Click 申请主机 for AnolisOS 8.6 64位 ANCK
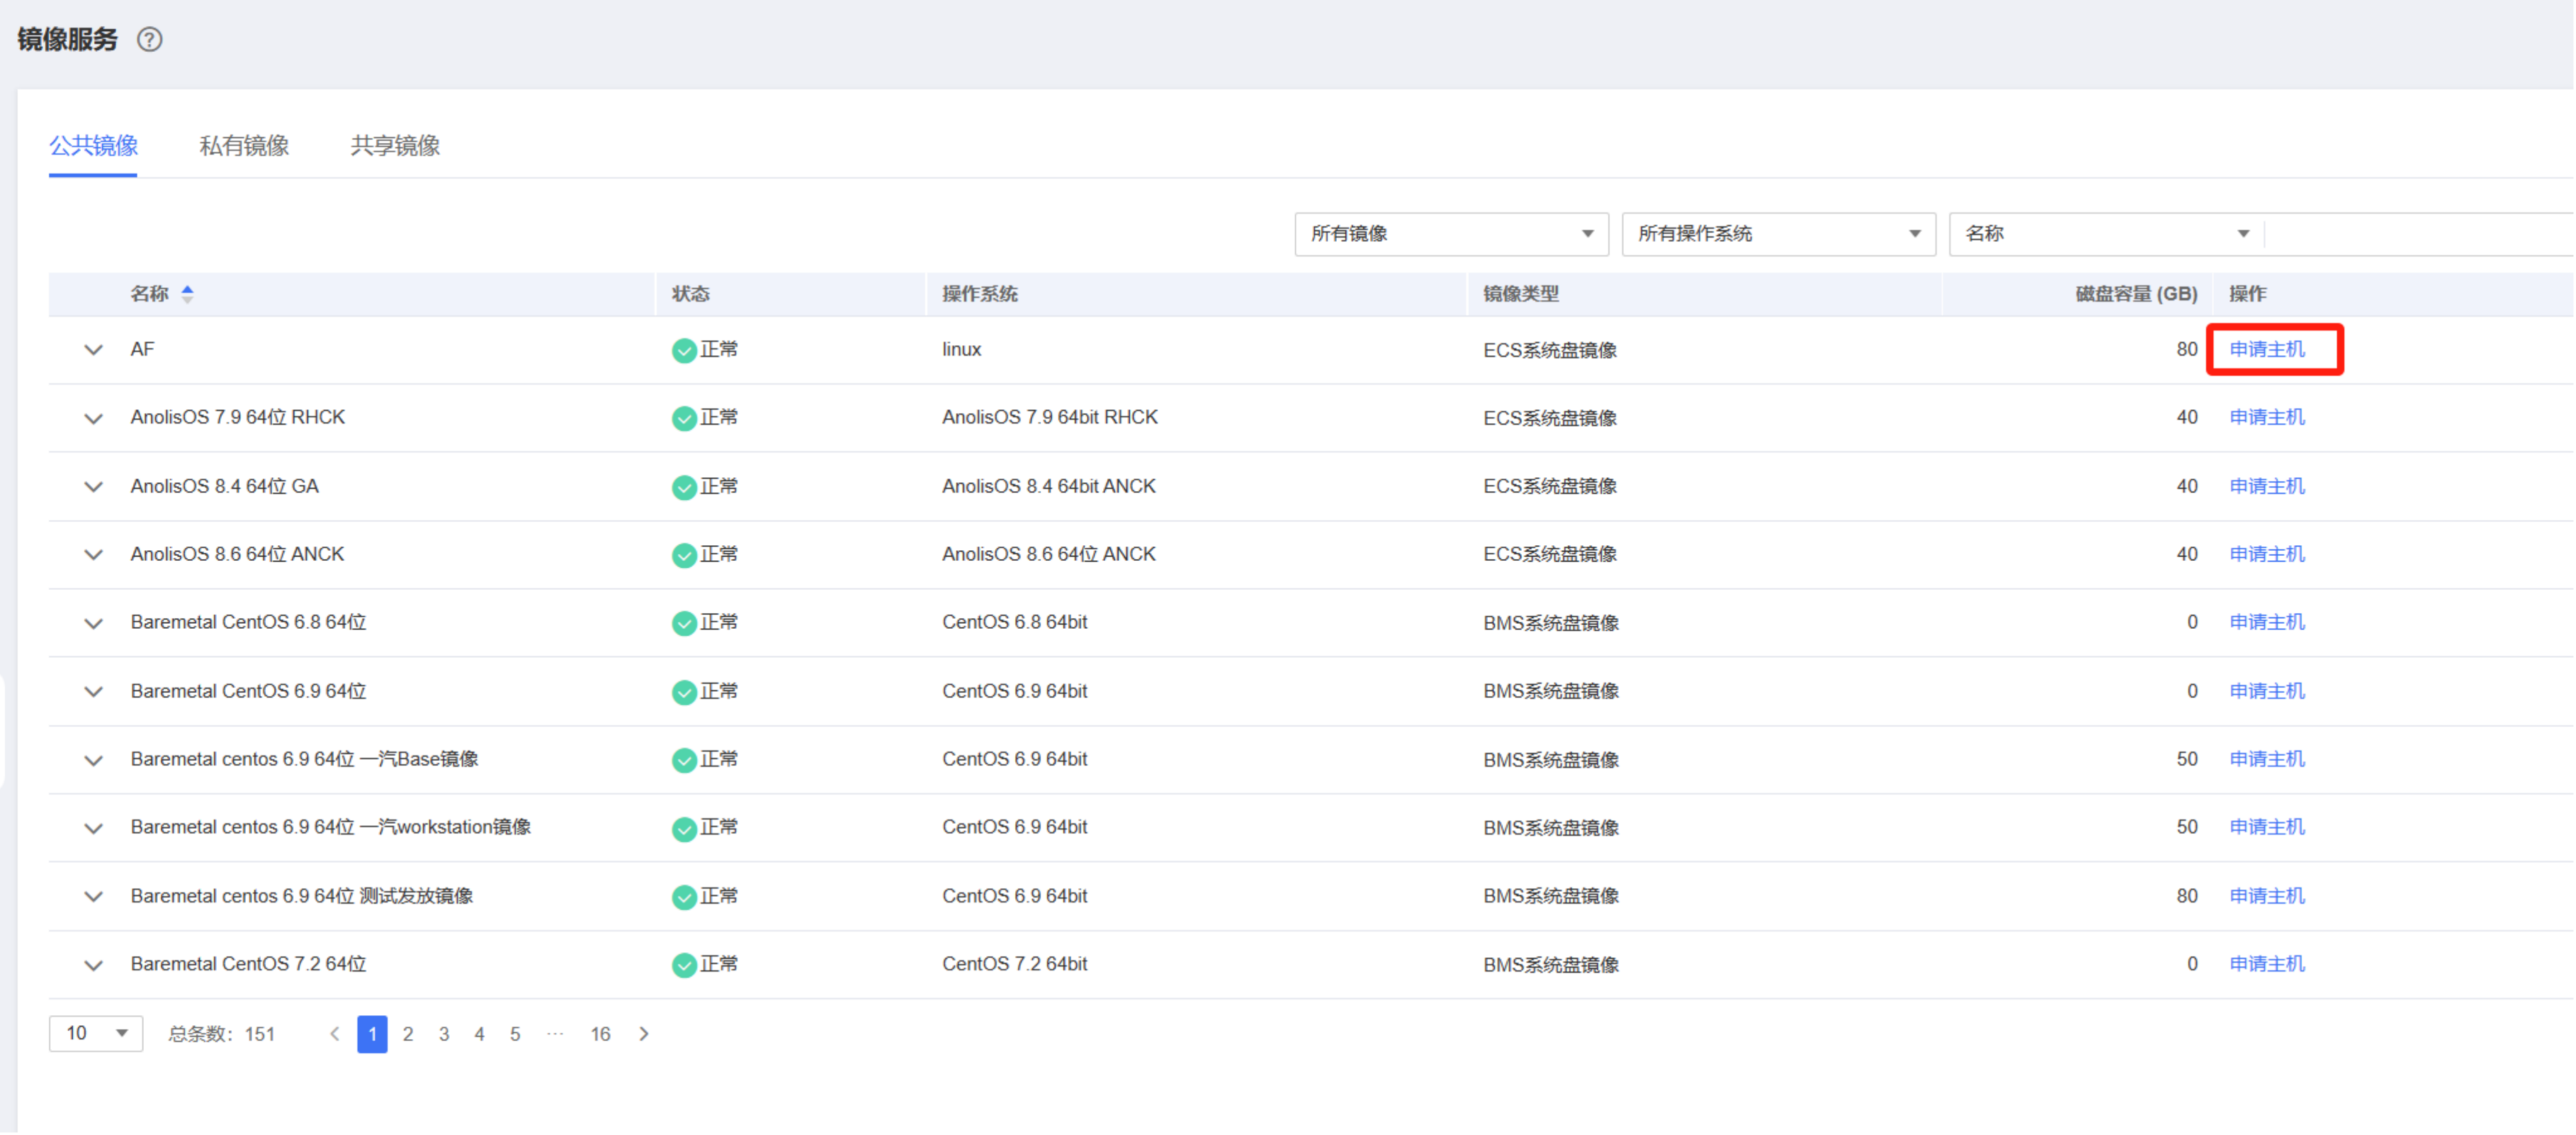Viewport: 2576px width, 1135px height. pyautogui.click(x=2267, y=554)
